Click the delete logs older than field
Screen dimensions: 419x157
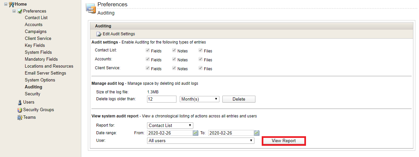tap(162, 99)
